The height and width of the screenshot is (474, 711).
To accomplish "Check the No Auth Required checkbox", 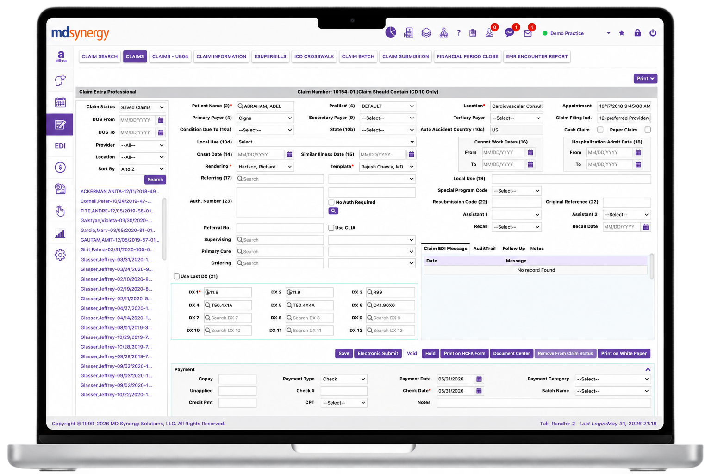I will tap(331, 202).
